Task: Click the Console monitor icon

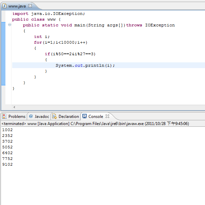Action: [x=85, y=116]
